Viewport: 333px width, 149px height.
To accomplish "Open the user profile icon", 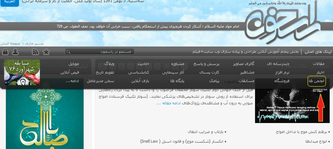I will (15, 52).
